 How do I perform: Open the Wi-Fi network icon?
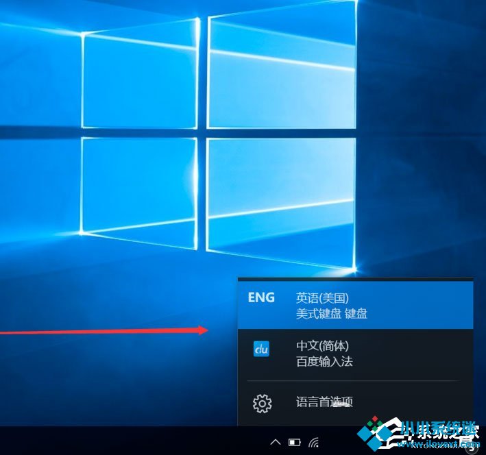pos(314,442)
